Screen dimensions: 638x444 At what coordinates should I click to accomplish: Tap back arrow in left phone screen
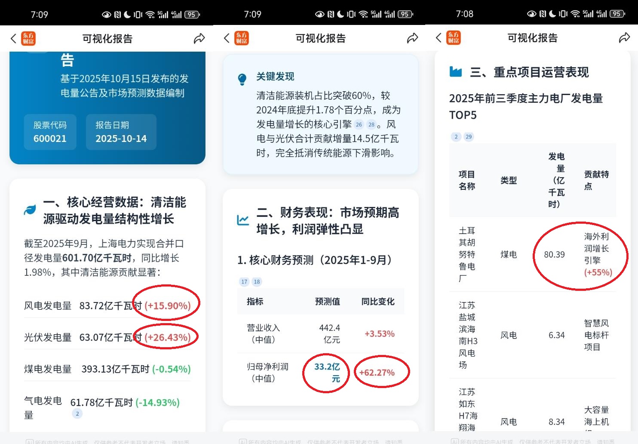13,38
